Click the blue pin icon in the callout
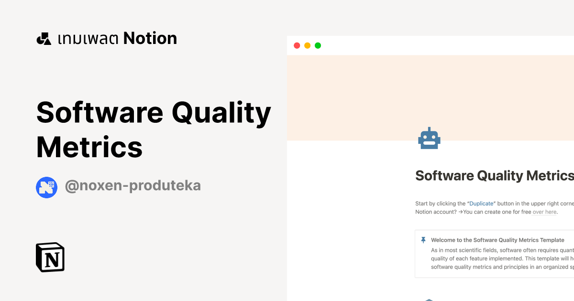The image size is (574, 301). click(x=423, y=239)
